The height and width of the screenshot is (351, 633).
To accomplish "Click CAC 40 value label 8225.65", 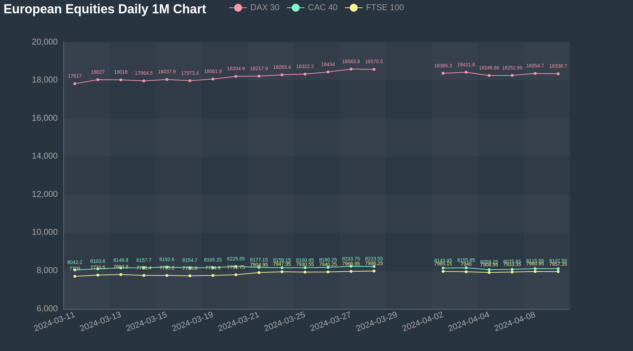I will coord(236,259).
